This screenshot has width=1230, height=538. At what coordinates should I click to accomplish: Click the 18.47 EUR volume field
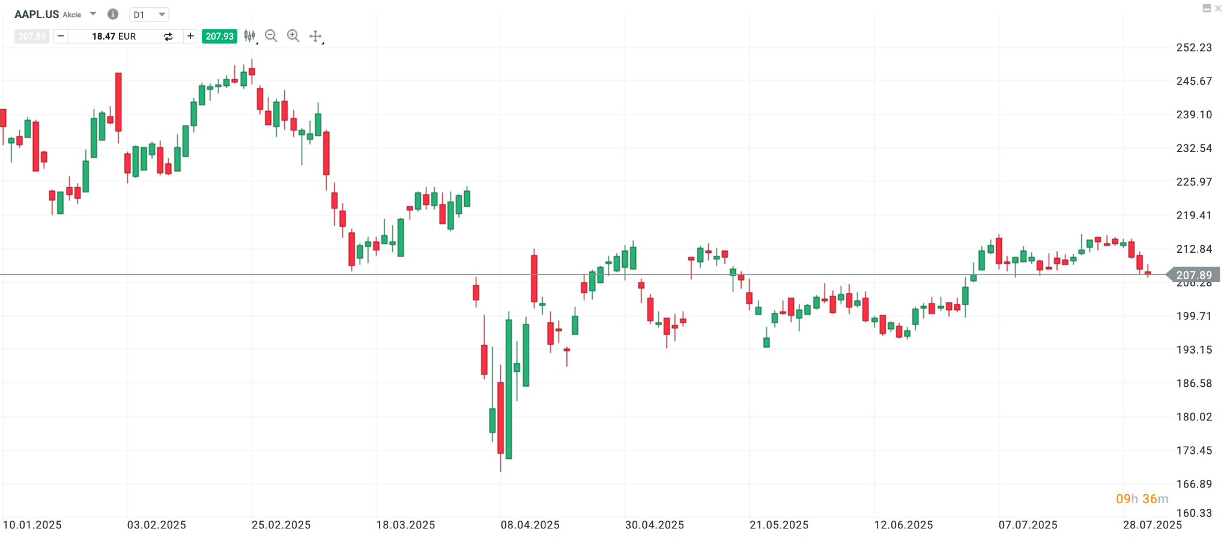pyautogui.click(x=114, y=37)
